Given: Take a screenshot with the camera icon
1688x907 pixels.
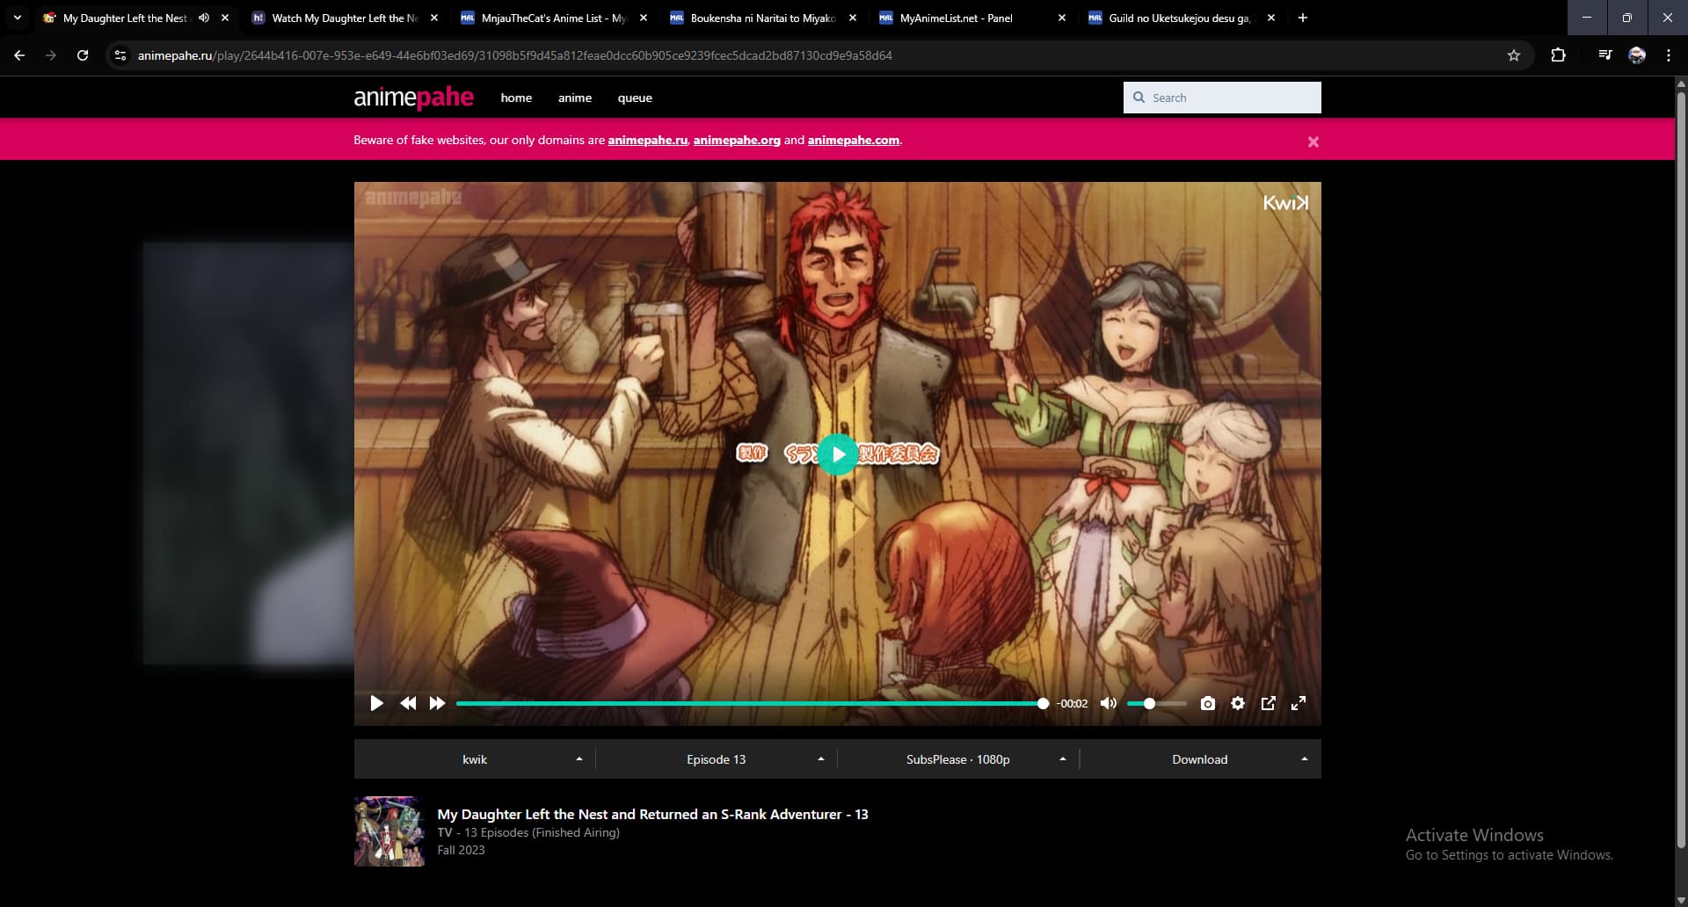Looking at the screenshot, I should click(x=1208, y=703).
